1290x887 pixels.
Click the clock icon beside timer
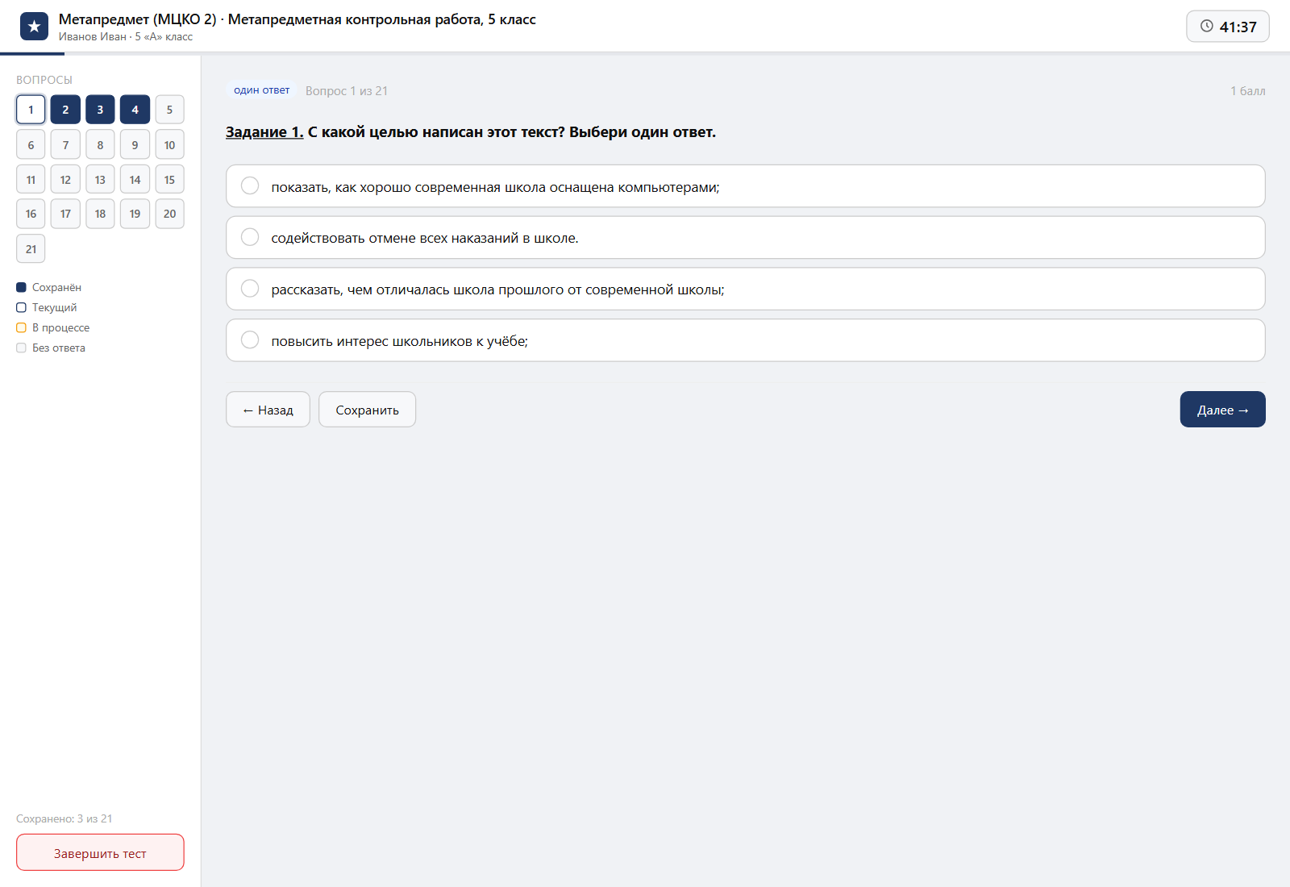(x=1207, y=26)
